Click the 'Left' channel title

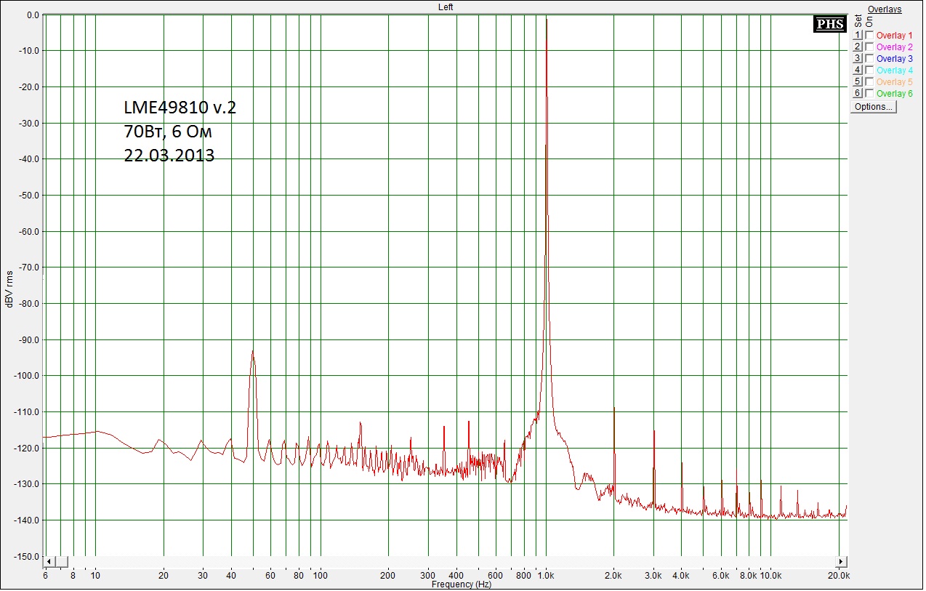click(x=446, y=7)
